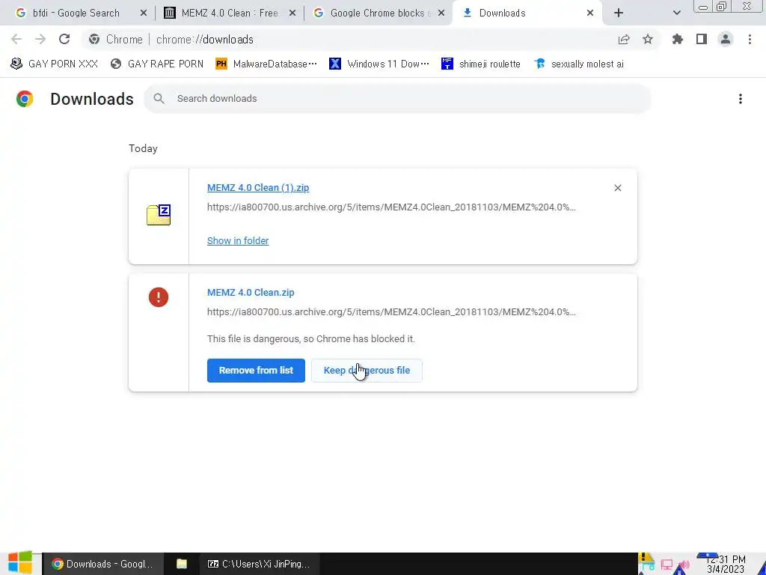This screenshot has width=766, height=575.
Task: Open the downloads page More actions menu
Action: coord(741,99)
